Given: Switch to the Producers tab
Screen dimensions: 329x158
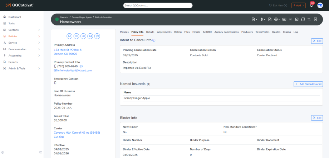Looking at the screenshot, I should click(x=247, y=32).
